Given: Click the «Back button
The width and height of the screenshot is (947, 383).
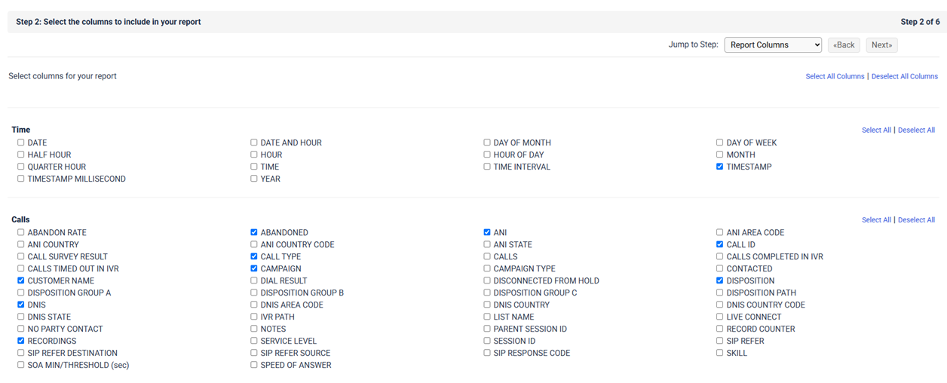Looking at the screenshot, I should point(844,45).
